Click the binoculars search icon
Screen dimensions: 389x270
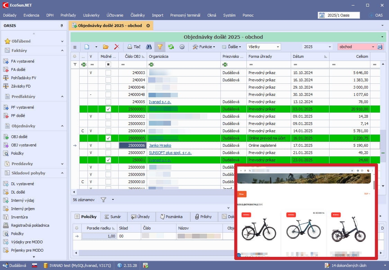[x=149, y=47]
